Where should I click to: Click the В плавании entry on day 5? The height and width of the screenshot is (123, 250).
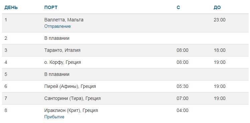pos(57,74)
